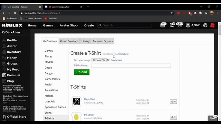The width and height of the screenshot is (221, 124).
Task: Stop page loading with the X button
Action: 15,13
